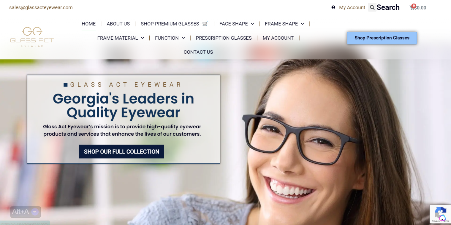Click the sales@glassacteyewear.com email link
451x225 pixels.
pos(41,7)
